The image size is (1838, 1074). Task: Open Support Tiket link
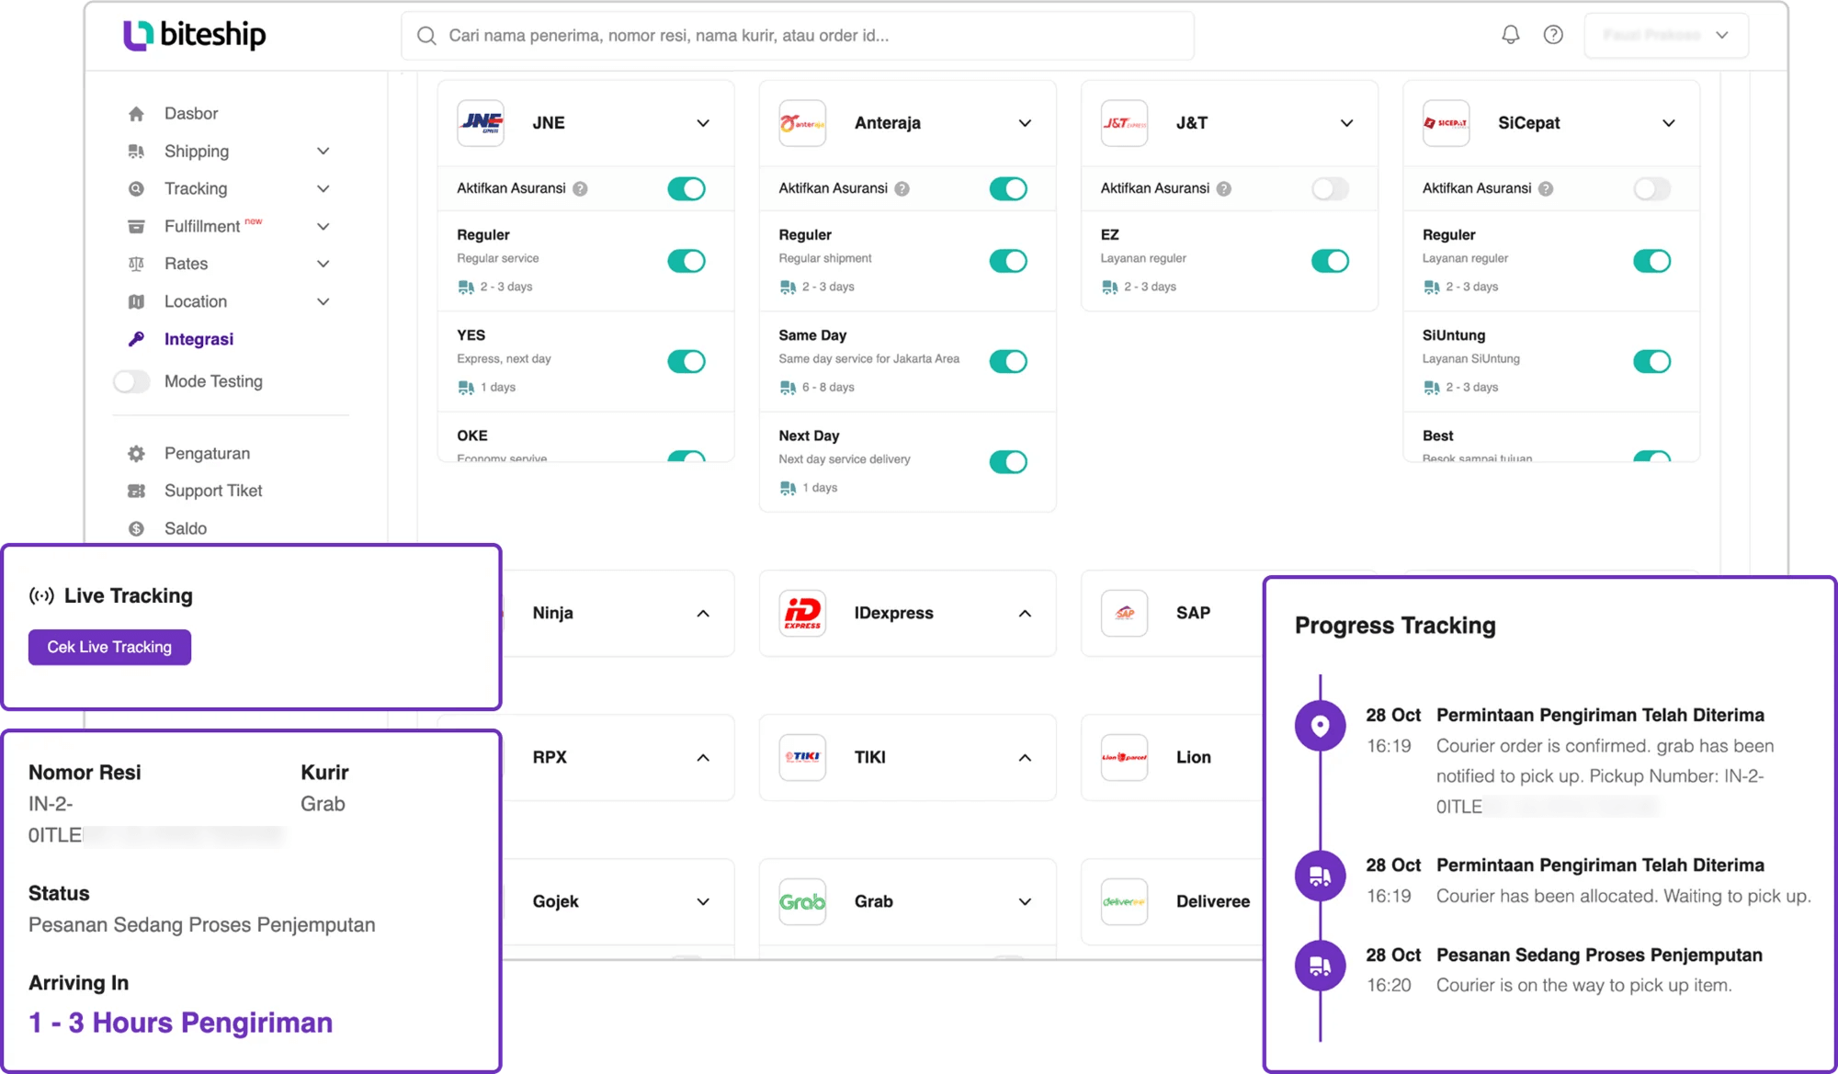[x=213, y=492]
